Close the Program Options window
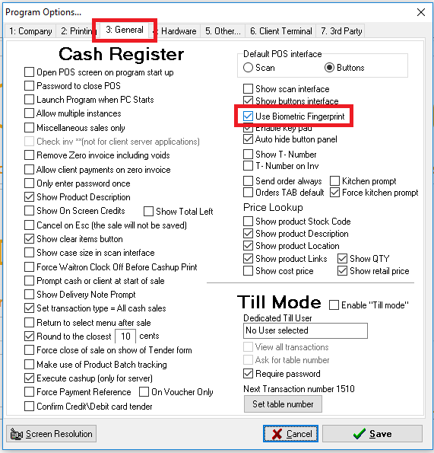434x453 pixels. point(421,12)
